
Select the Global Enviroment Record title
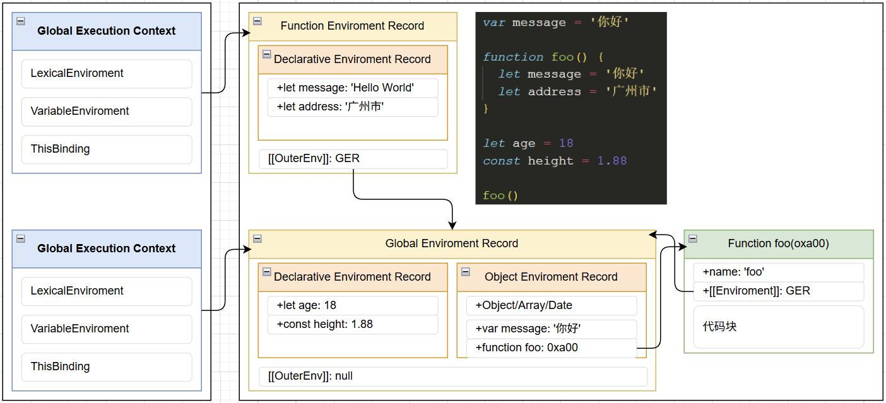coord(452,243)
